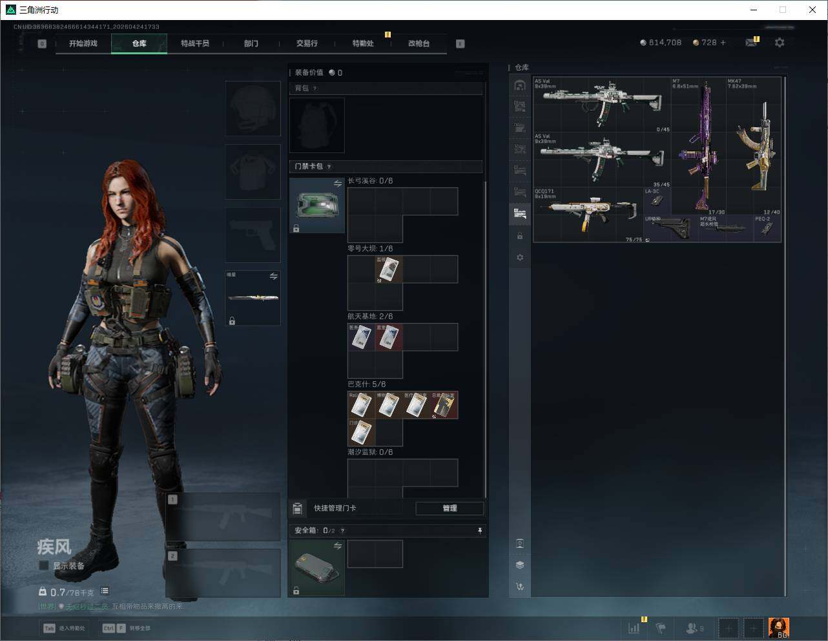Click the 614,708 currency balance

coord(661,43)
